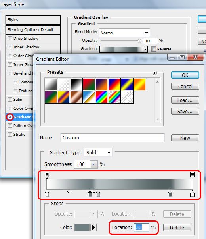Check the Contour option
Image resolution: width=206 pixels, height=239 pixels.
(15, 82)
